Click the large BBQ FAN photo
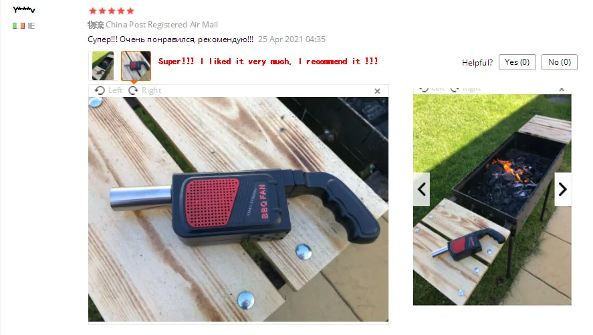The height and width of the screenshot is (335, 593). point(238,209)
